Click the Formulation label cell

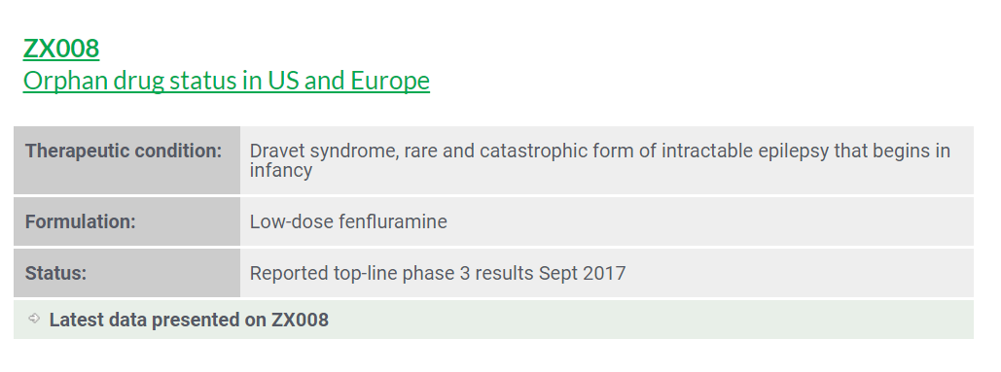pos(127,221)
